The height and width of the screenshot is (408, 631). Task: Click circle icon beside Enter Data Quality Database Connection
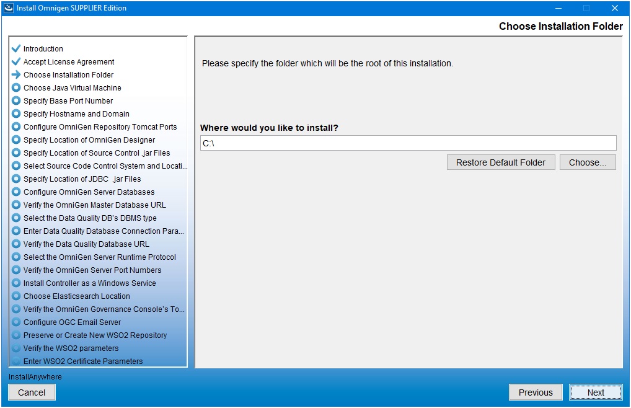pos(16,231)
